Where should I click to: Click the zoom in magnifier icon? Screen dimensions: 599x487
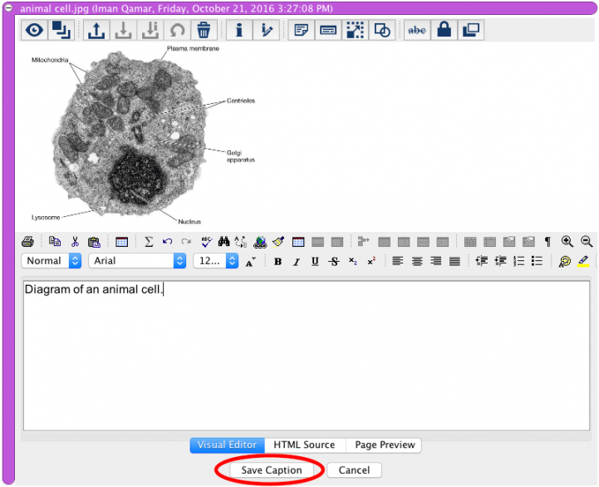(567, 242)
